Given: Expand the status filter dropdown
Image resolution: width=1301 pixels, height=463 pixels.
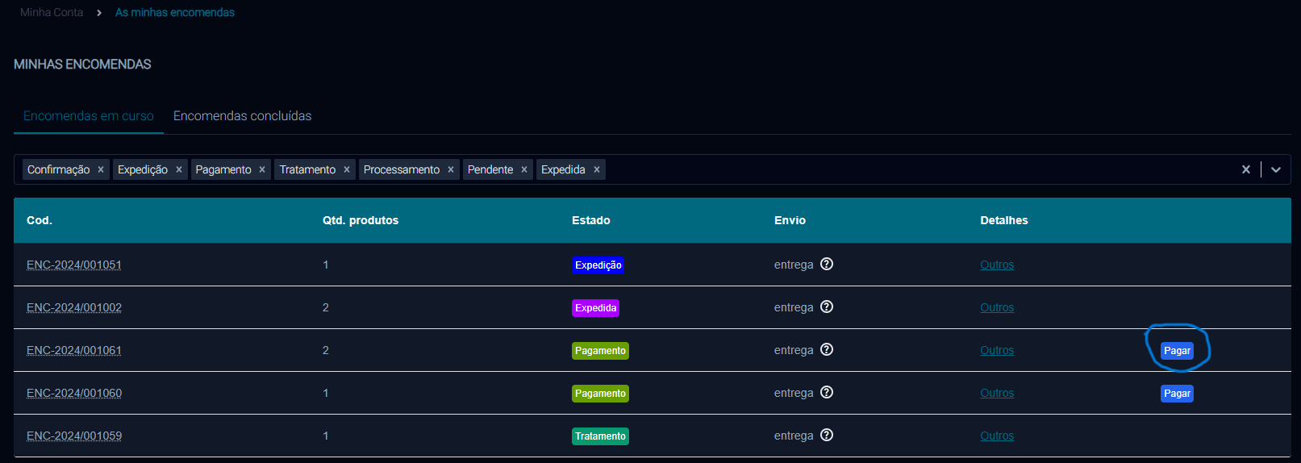Looking at the screenshot, I should point(1276,169).
